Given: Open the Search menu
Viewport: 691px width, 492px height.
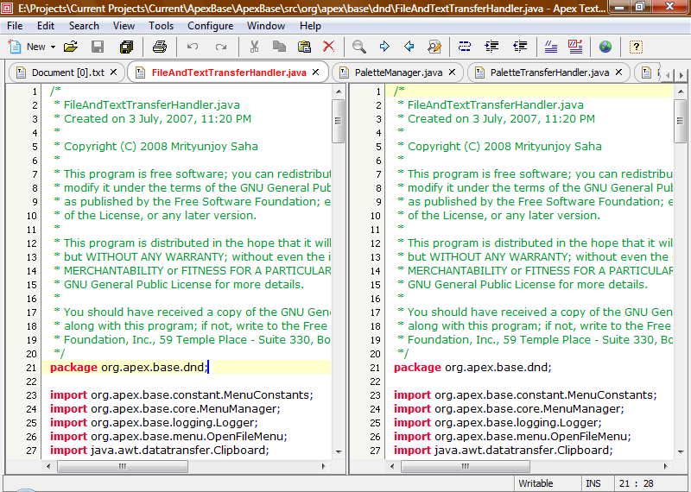Looking at the screenshot, I should (x=84, y=26).
